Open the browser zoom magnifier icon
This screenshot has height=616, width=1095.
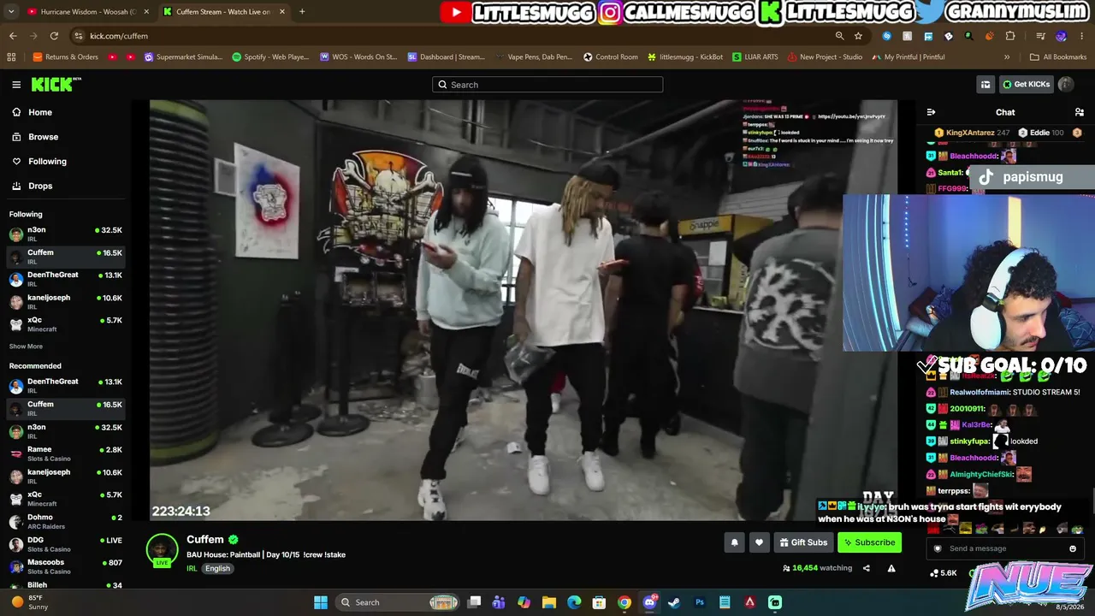pos(839,36)
